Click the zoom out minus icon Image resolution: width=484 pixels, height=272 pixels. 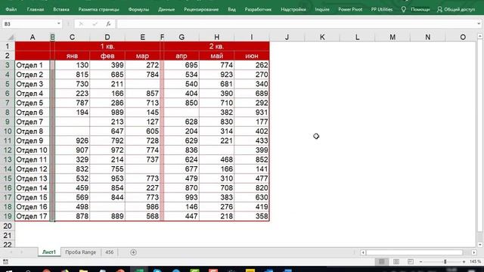(x=420, y=262)
